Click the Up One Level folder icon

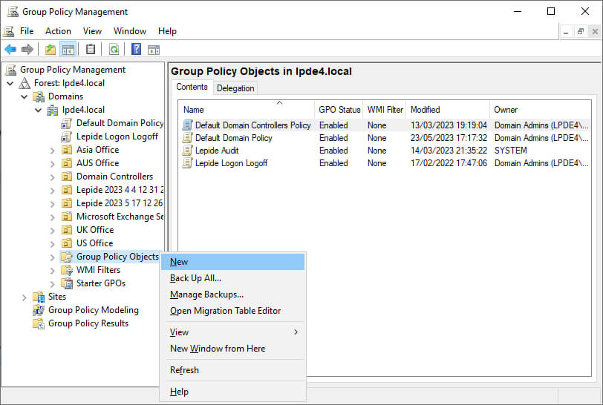50,50
